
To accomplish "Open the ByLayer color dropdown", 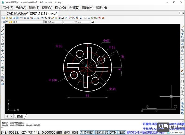I will (x=53, y=22).
